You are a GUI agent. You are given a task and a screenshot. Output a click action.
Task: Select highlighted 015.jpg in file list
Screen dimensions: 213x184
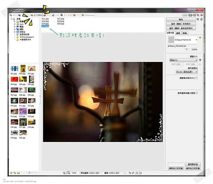[45, 26]
